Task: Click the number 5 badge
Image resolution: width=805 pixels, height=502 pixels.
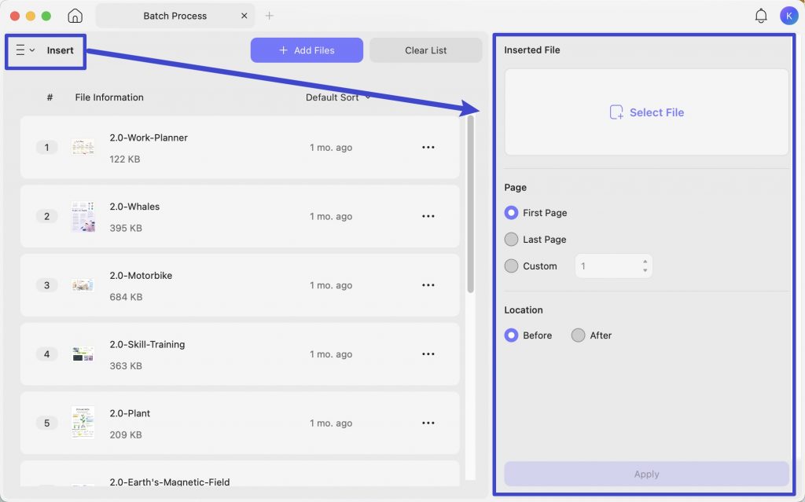Action: 46,423
